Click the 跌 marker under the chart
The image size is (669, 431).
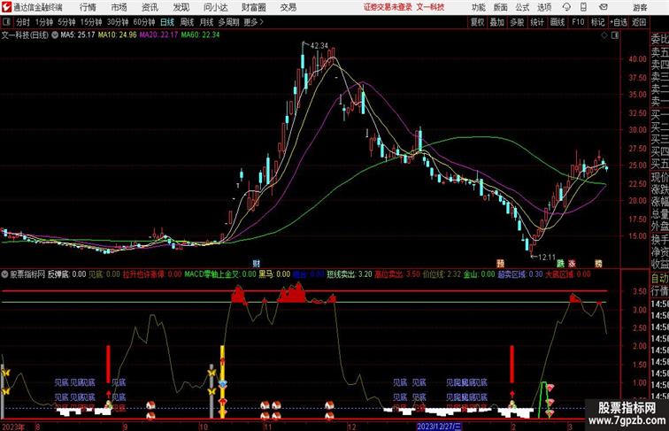click(x=561, y=264)
